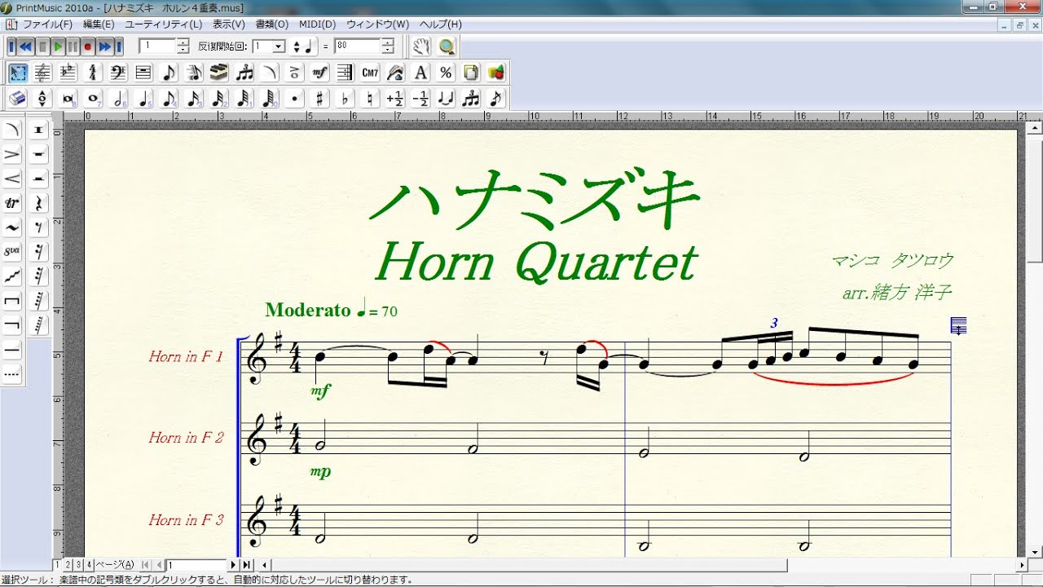Choose the HyperScribe keyboard tool

tap(219, 73)
